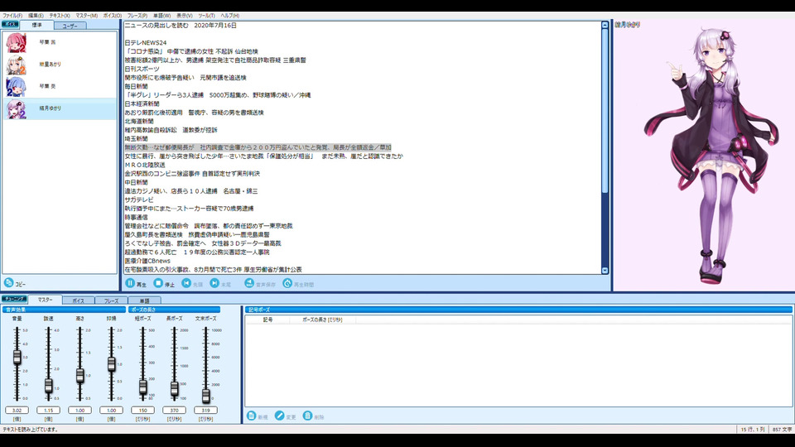The height and width of the screenshot is (447, 795).
Task: Switch to the ユーザー voice tab
Action: (70, 26)
